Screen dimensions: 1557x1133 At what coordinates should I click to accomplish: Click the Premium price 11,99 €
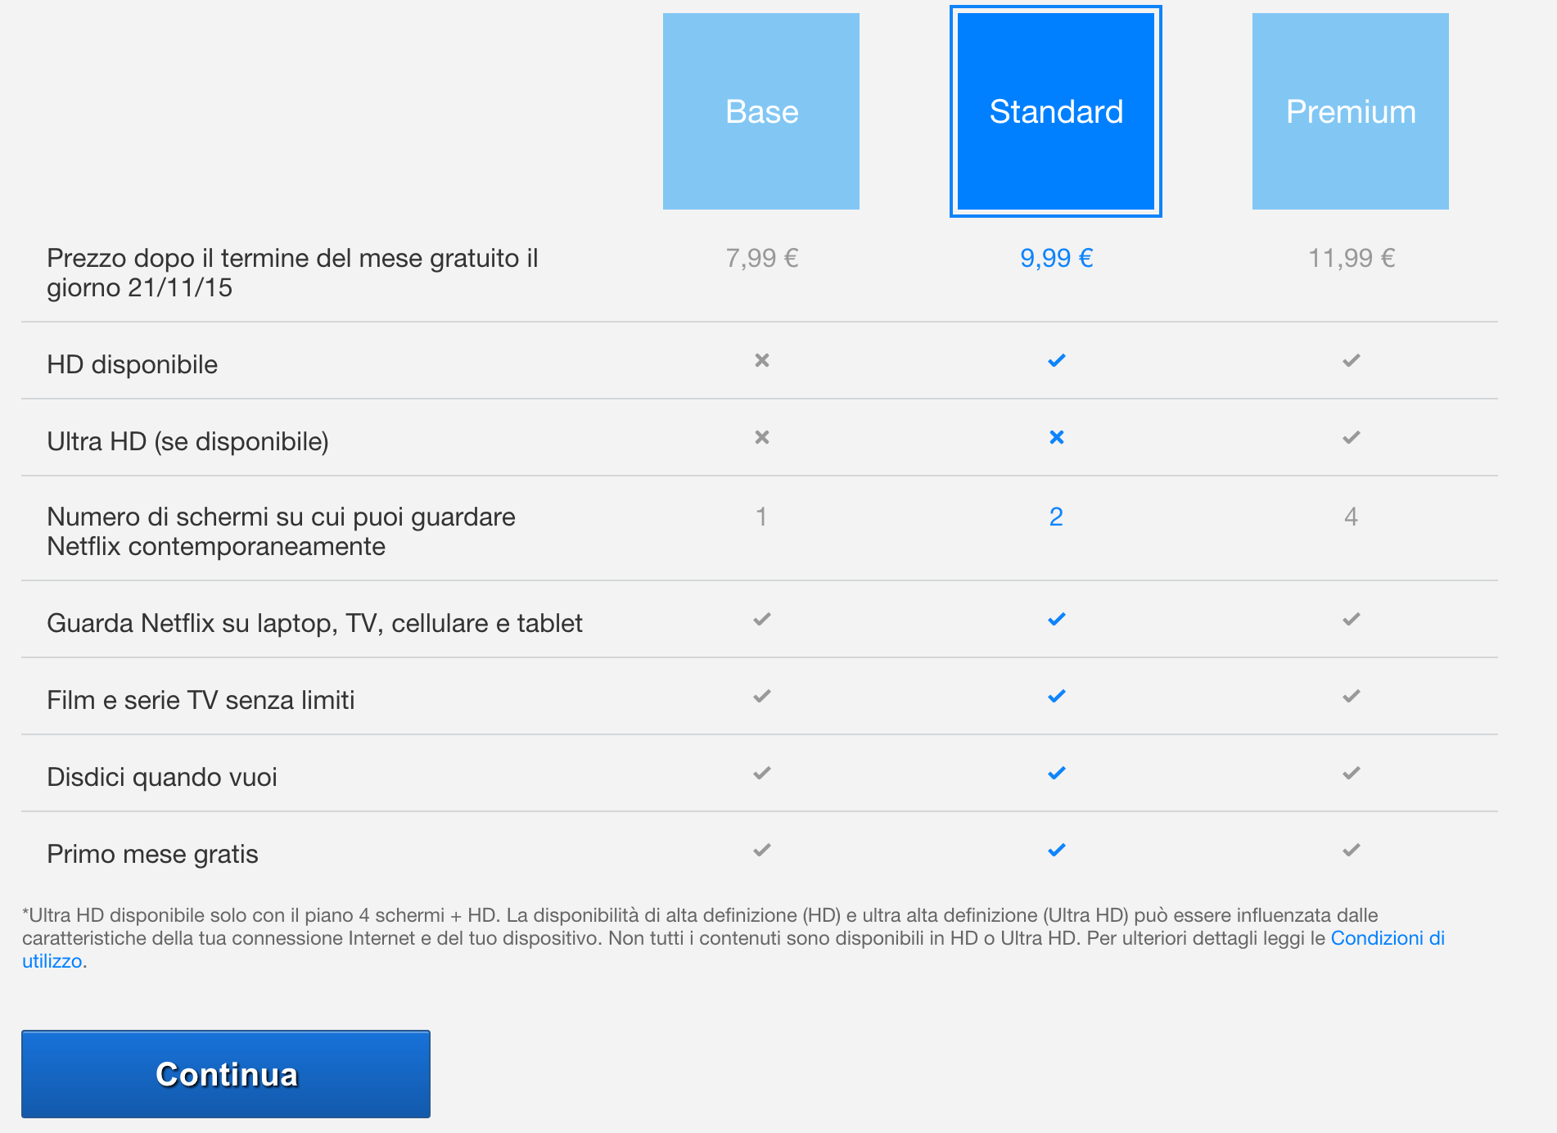(1352, 258)
